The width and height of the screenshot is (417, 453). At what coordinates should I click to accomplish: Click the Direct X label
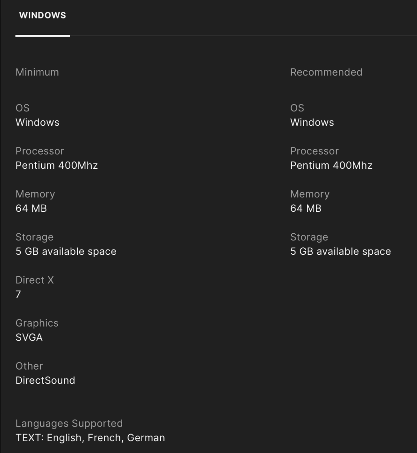point(35,280)
